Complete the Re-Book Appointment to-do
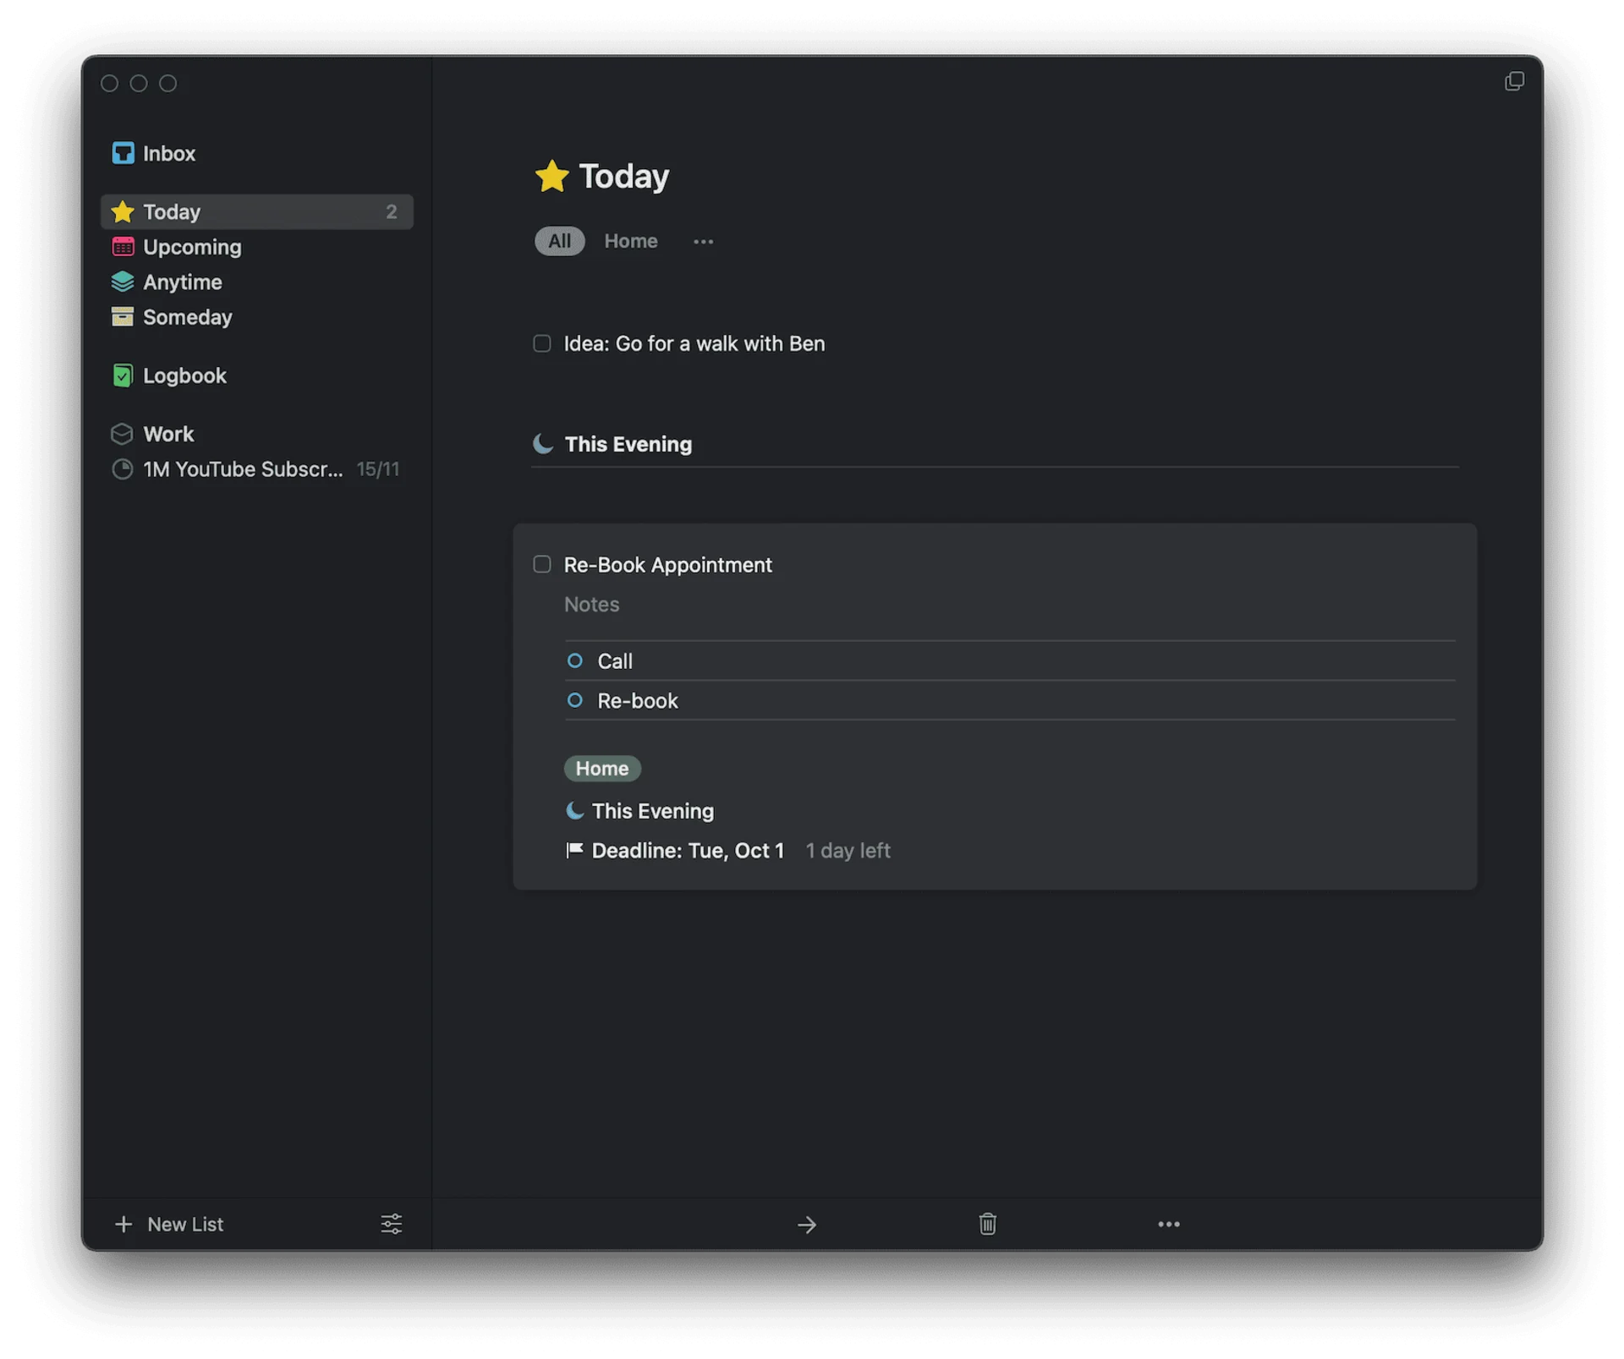The image size is (1624, 1359). click(x=542, y=564)
